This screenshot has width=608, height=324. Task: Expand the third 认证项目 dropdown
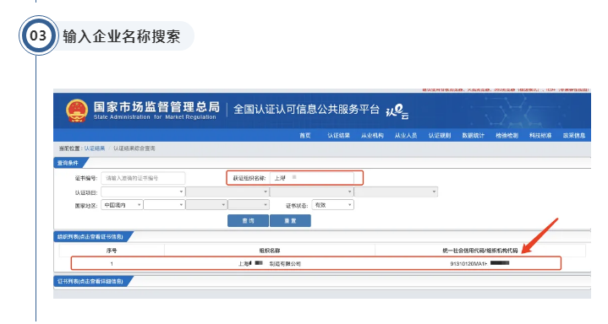(311, 192)
